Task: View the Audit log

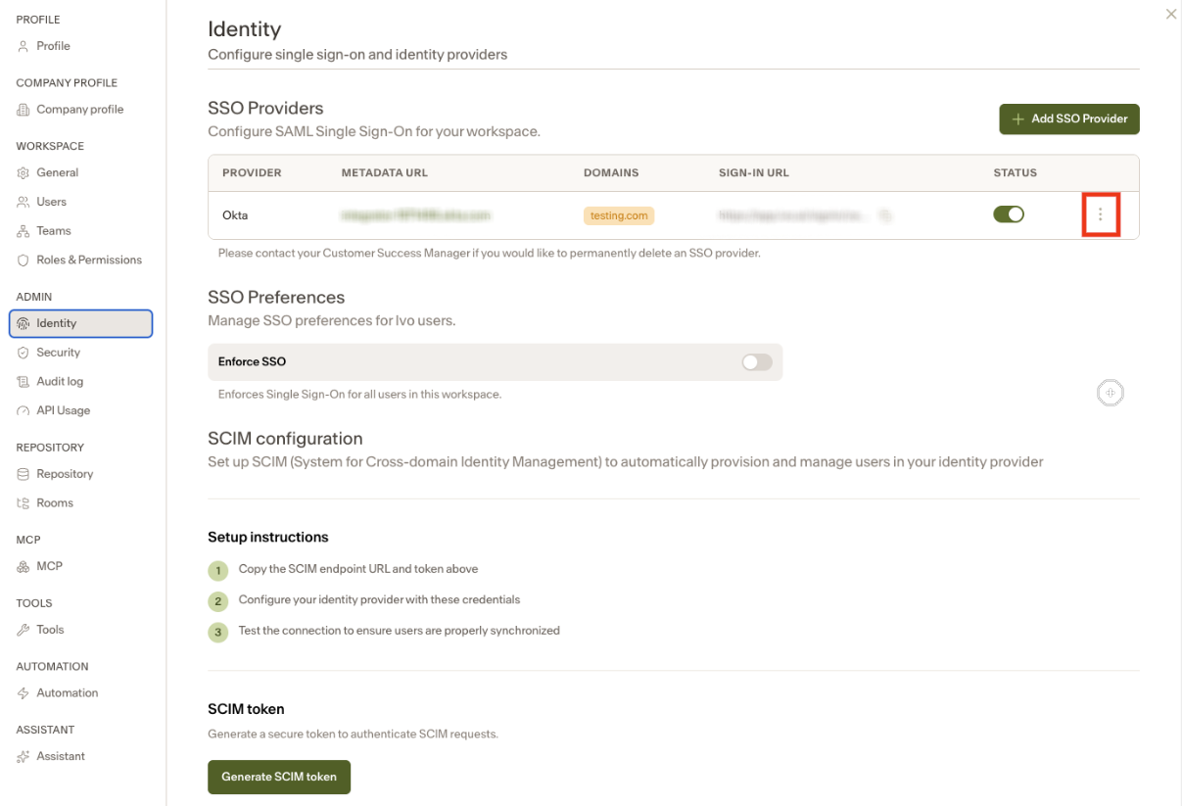Action: click(60, 382)
